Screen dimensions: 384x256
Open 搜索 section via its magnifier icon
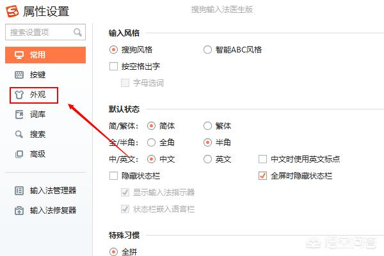pyautogui.click(x=19, y=134)
